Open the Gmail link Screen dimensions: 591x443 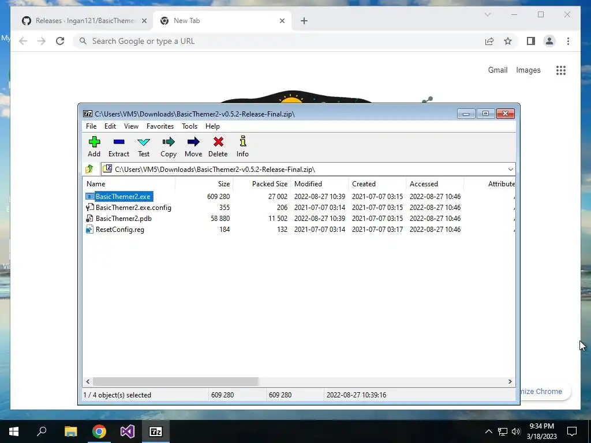(498, 70)
